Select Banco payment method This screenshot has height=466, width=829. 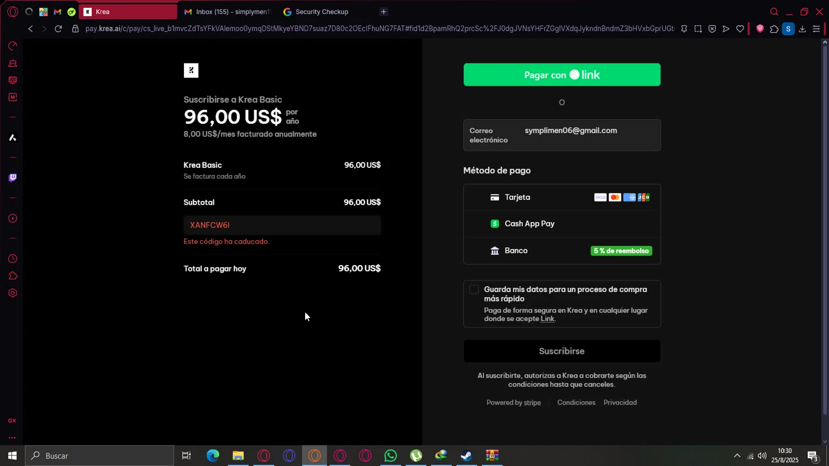562,251
